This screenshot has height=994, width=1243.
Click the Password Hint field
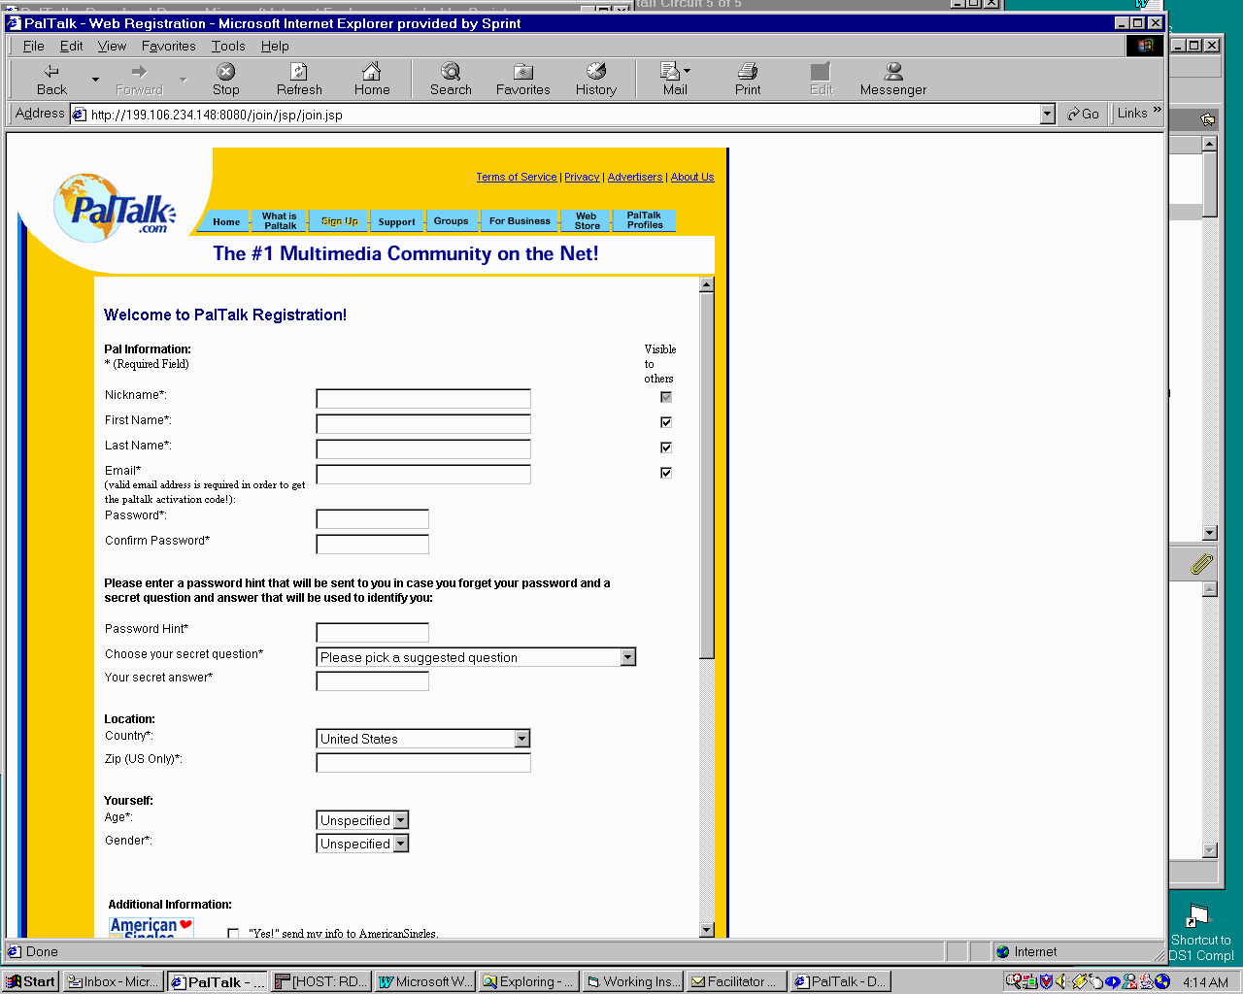(x=373, y=632)
